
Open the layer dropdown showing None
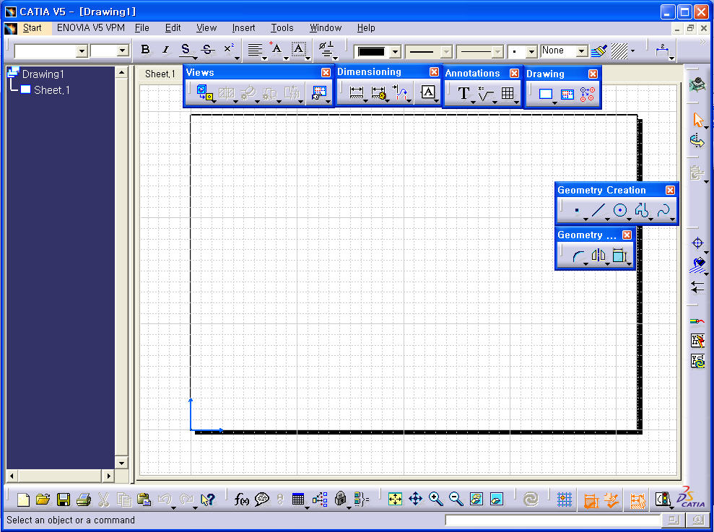(x=581, y=51)
